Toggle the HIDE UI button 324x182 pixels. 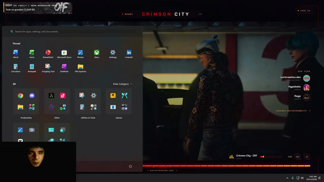[304, 11]
